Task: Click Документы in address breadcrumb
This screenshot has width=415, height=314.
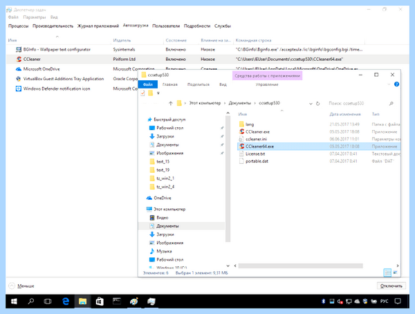Action: coord(239,103)
